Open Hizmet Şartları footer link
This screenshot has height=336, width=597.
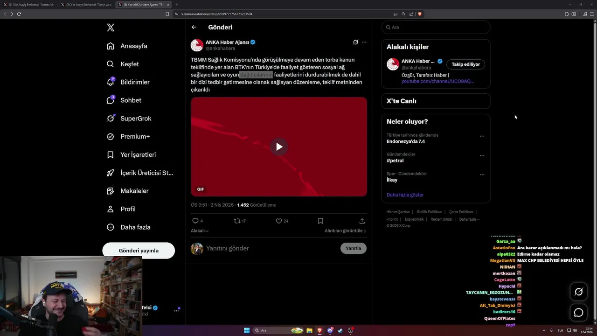point(398,212)
